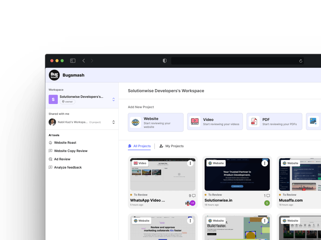The image size is (321, 240).
Task: Start reviewing your website via Website card
Action: tap(156, 122)
